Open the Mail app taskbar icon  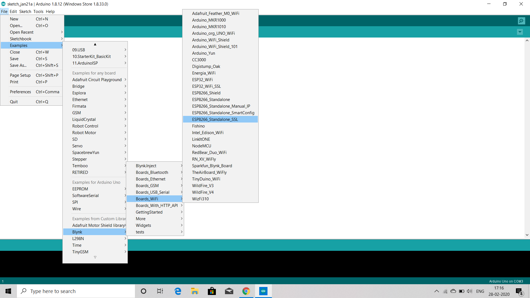pos(229,291)
